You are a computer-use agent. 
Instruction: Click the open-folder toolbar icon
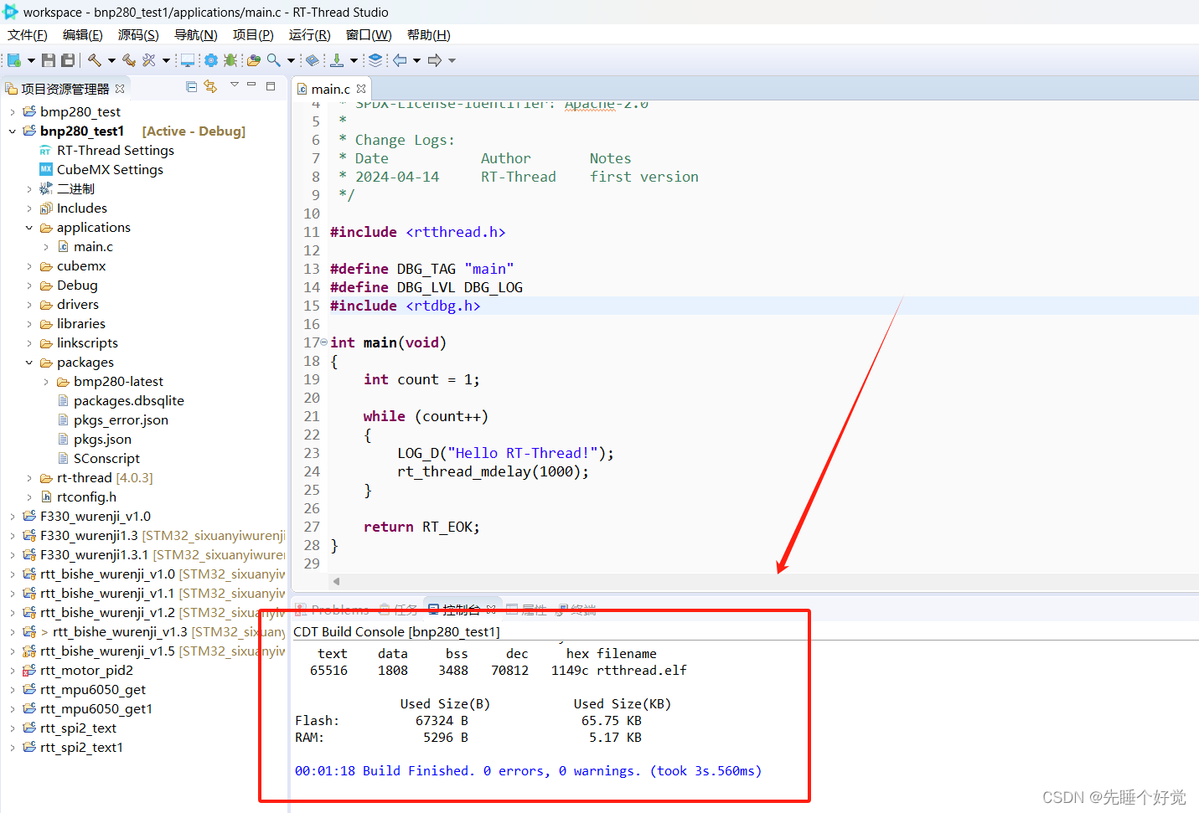(x=254, y=60)
